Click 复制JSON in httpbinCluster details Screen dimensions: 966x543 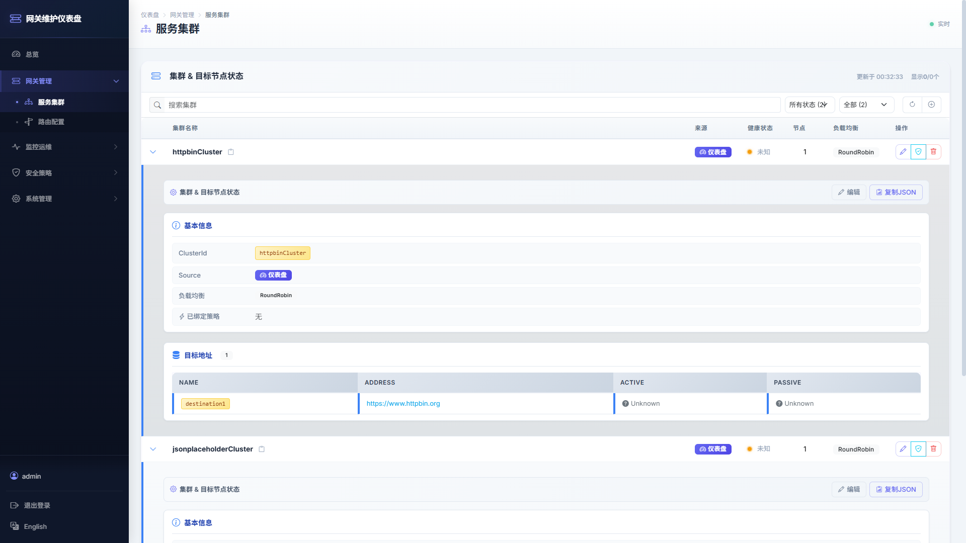point(896,192)
